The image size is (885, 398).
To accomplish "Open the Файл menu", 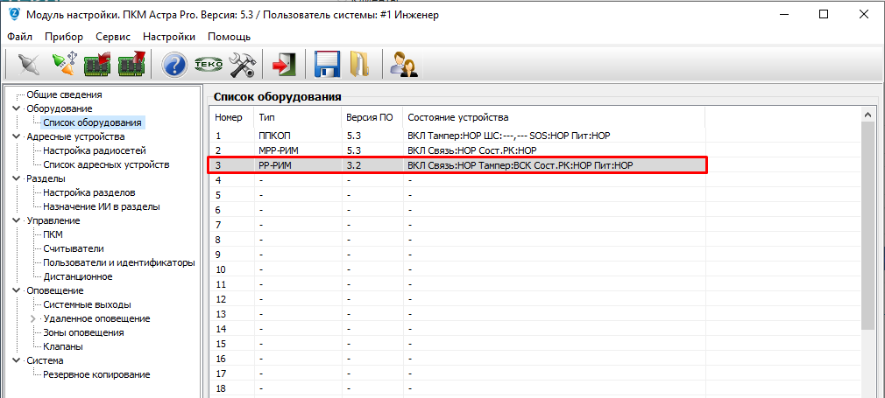I will 19,37.
